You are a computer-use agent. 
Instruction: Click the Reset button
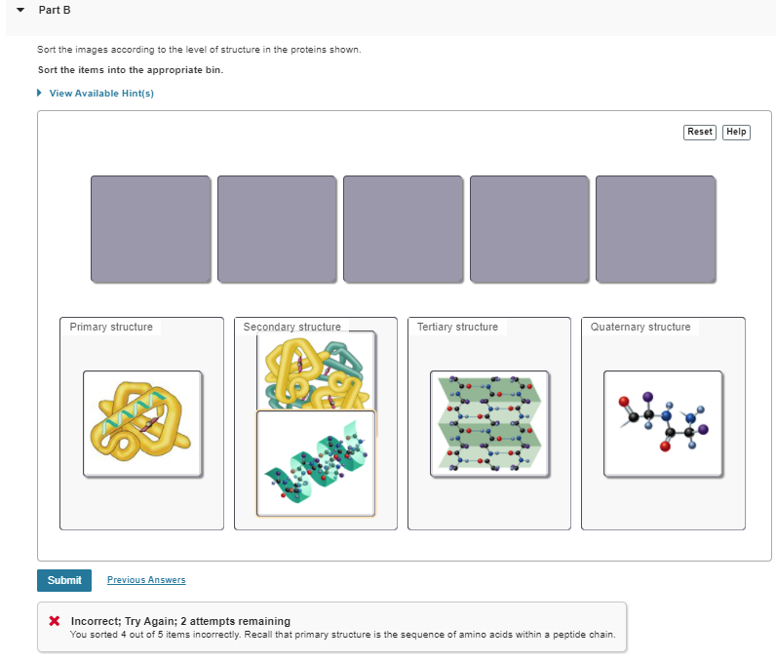point(699,132)
